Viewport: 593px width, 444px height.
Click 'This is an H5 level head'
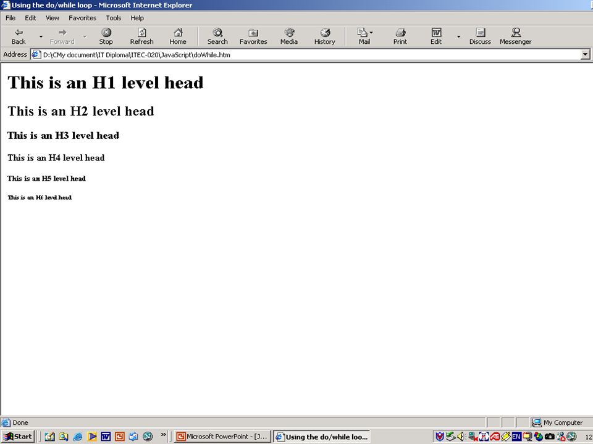point(46,178)
